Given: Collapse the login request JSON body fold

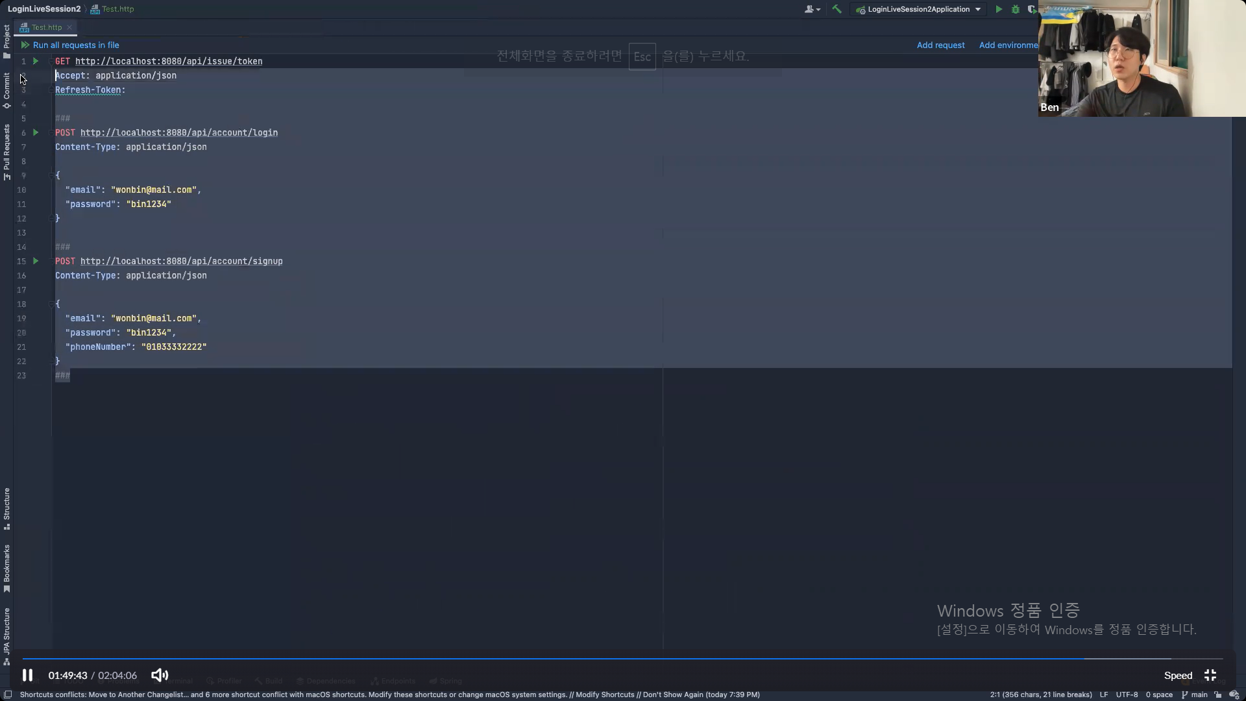Looking at the screenshot, I should 51,175.
